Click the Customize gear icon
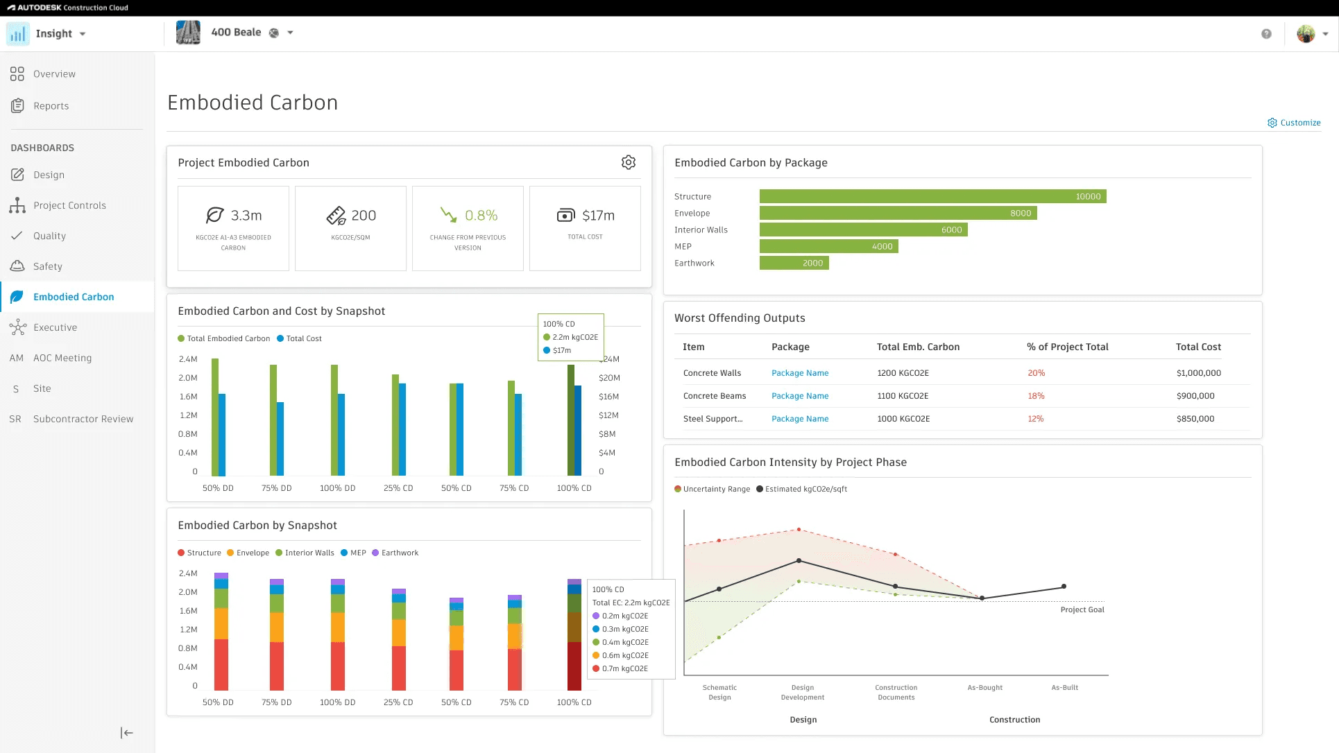1339x753 pixels. (1272, 123)
